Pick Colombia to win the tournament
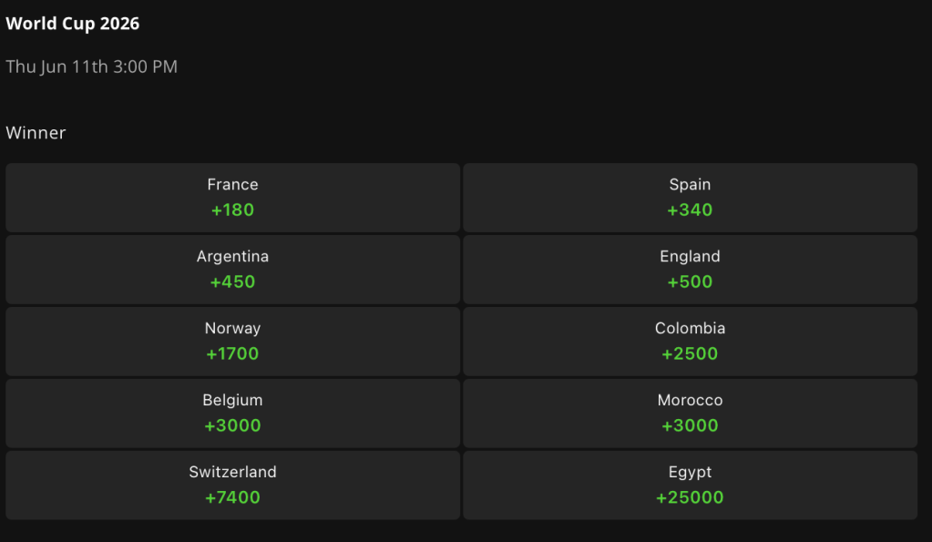This screenshot has height=542, width=932. (x=690, y=341)
